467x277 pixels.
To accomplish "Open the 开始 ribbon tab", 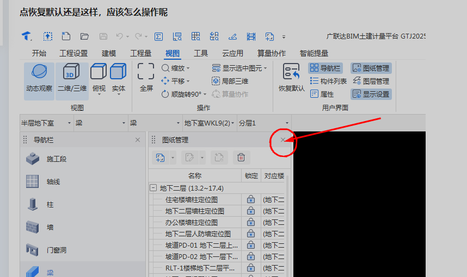I will [x=39, y=53].
